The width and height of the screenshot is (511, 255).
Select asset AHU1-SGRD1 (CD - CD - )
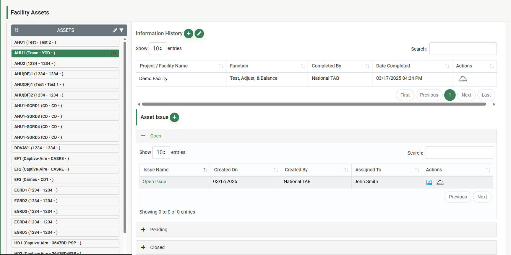[65, 106]
